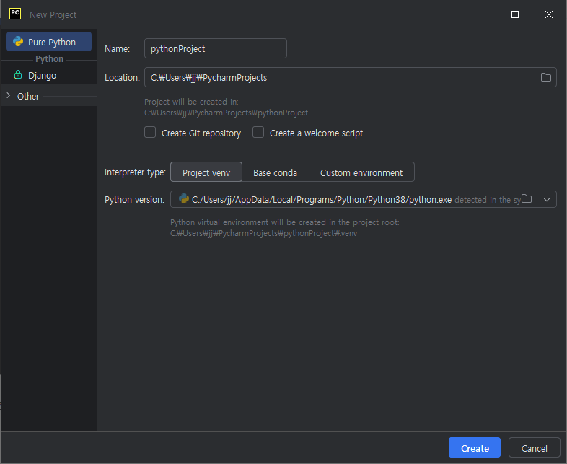Click the Python icon beside Pure Python
Viewport: 567px width, 464px height.
coord(18,42)
